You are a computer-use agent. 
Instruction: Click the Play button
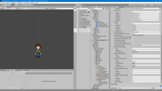tap(76, 5)
